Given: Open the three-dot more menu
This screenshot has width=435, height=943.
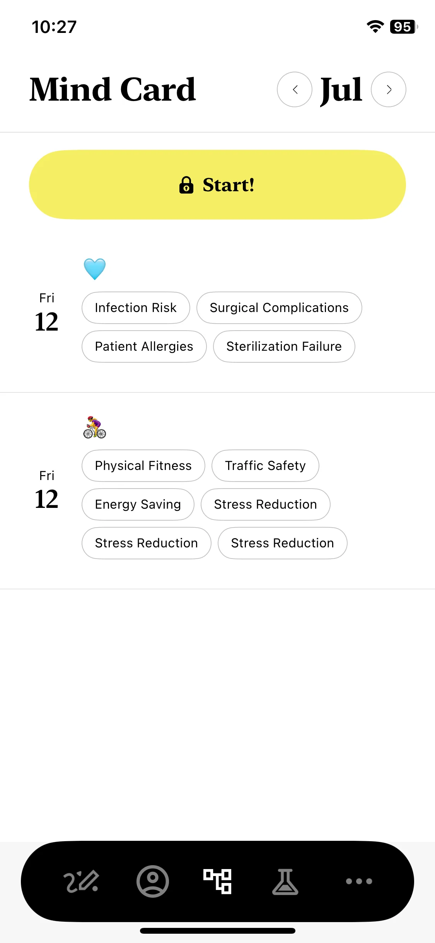Looking at the screenshot, I should 359,881.
